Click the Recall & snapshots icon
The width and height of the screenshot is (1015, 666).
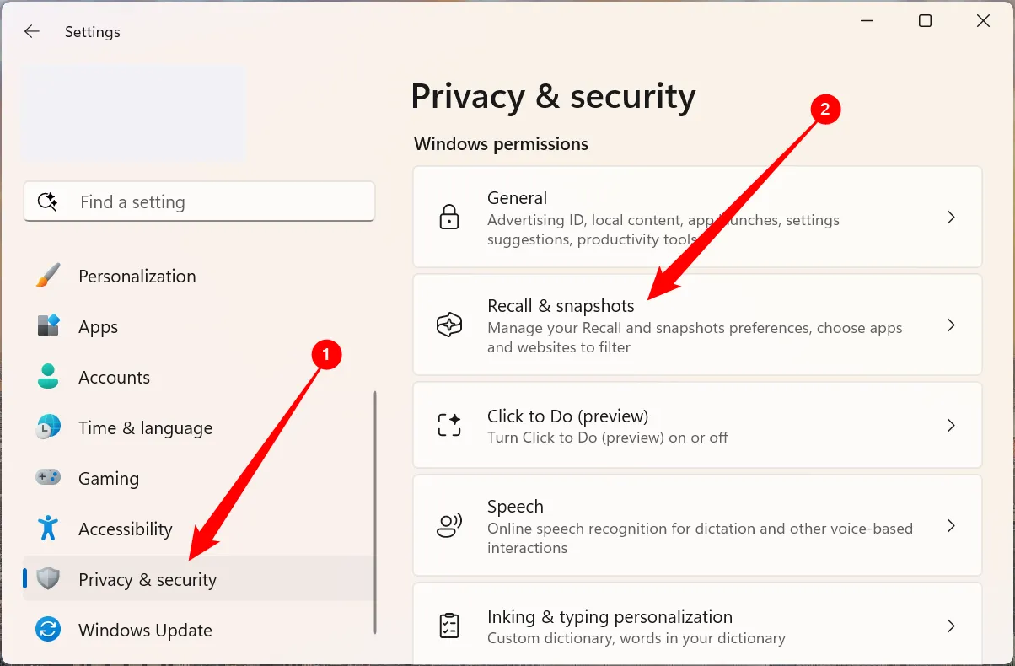click(x=450, y=325)
